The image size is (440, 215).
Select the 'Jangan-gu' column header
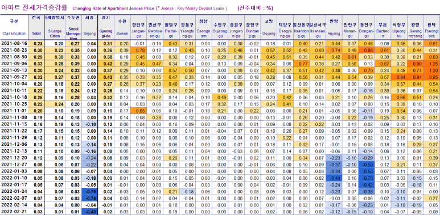(x=138, y=27)
